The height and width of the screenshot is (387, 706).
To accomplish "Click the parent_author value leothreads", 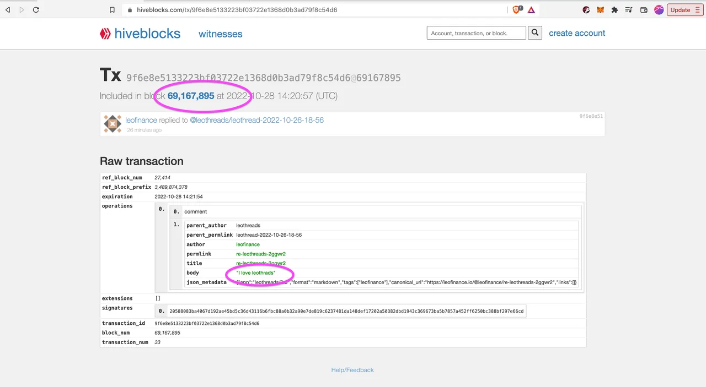I will pos(248,225).
